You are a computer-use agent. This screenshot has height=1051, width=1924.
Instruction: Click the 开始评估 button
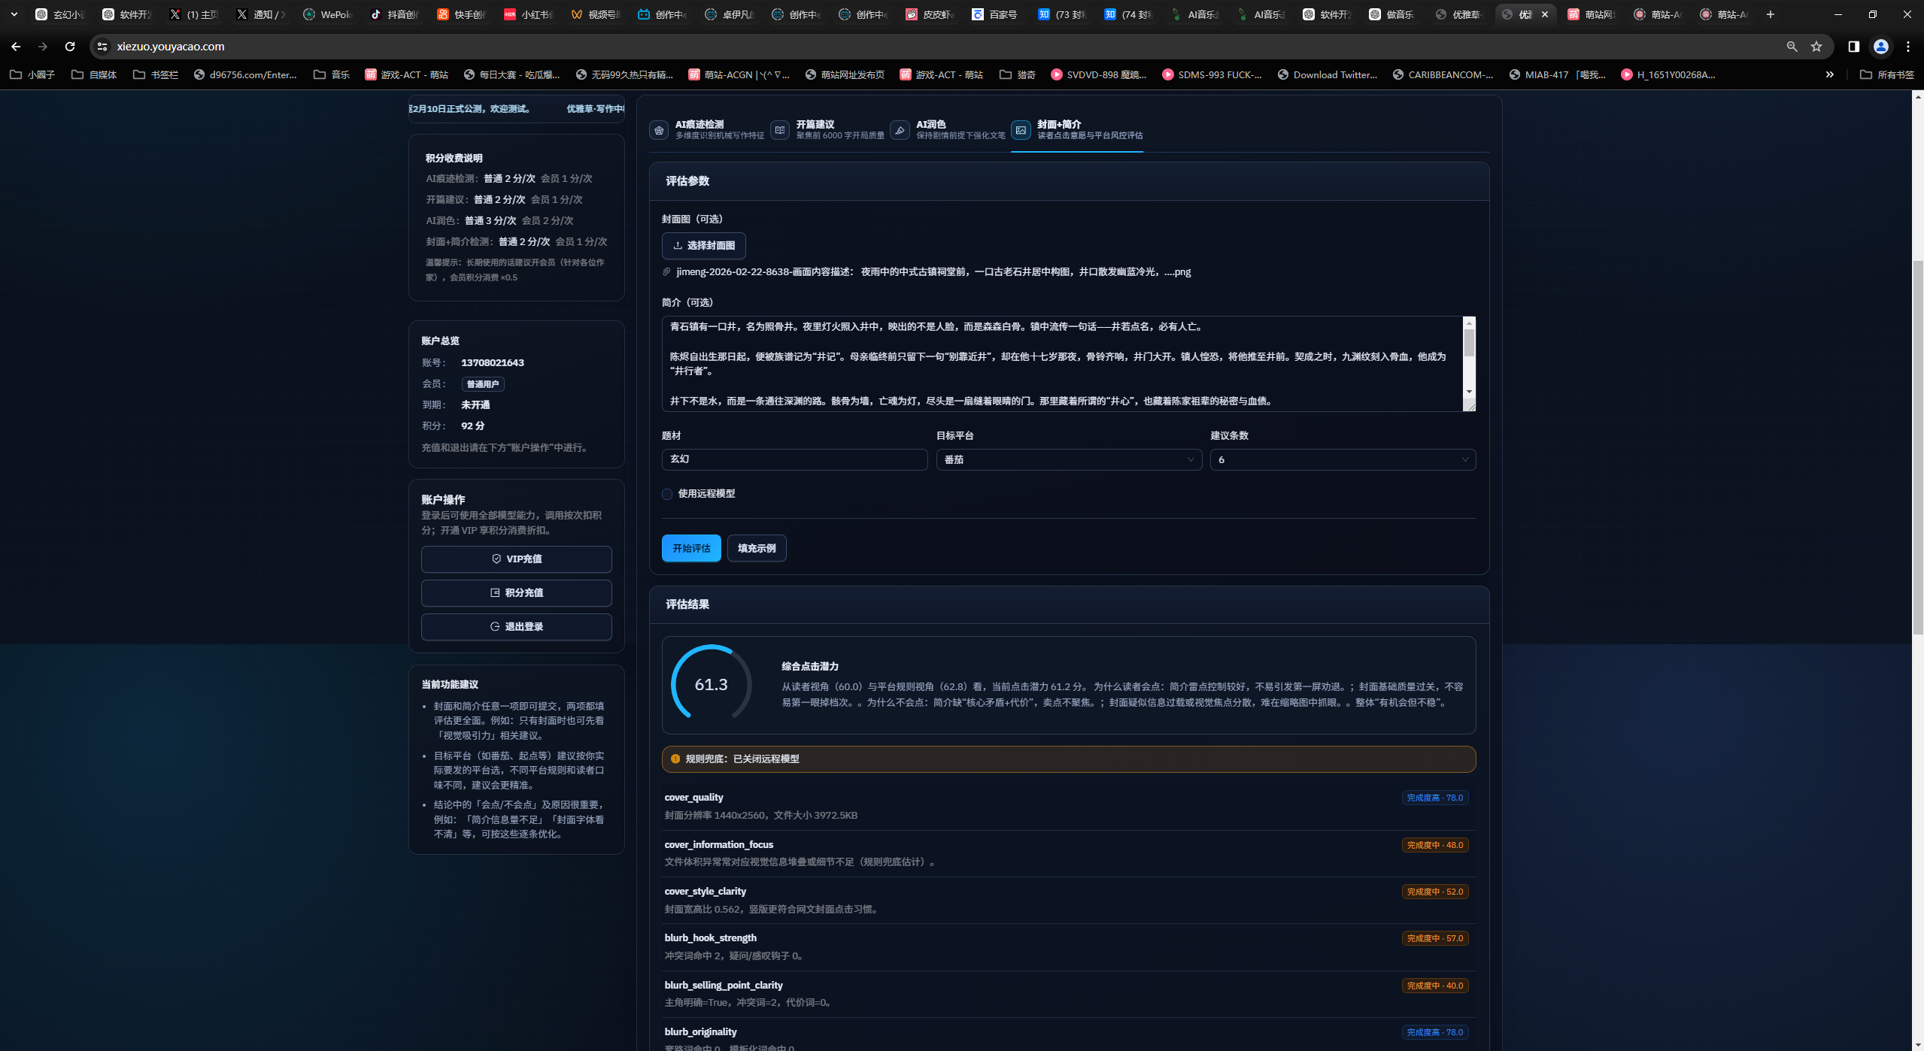(690, 548)
